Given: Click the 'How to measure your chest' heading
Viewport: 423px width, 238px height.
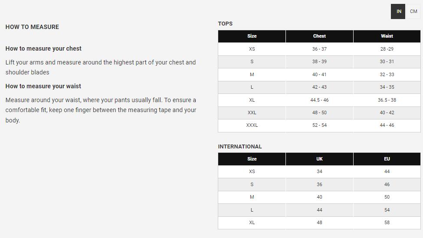Looking at the screenshot, I should (43, 49).
